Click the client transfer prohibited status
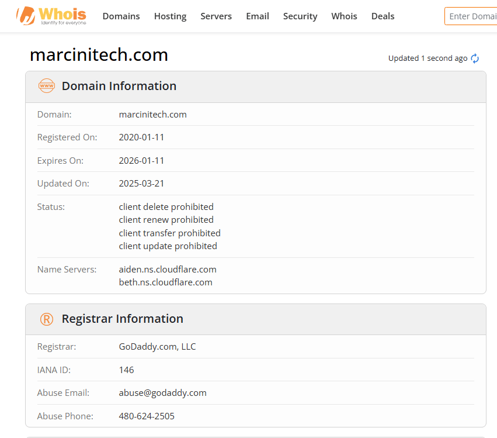This screenshot has height=438, width=497. (169, 233)
